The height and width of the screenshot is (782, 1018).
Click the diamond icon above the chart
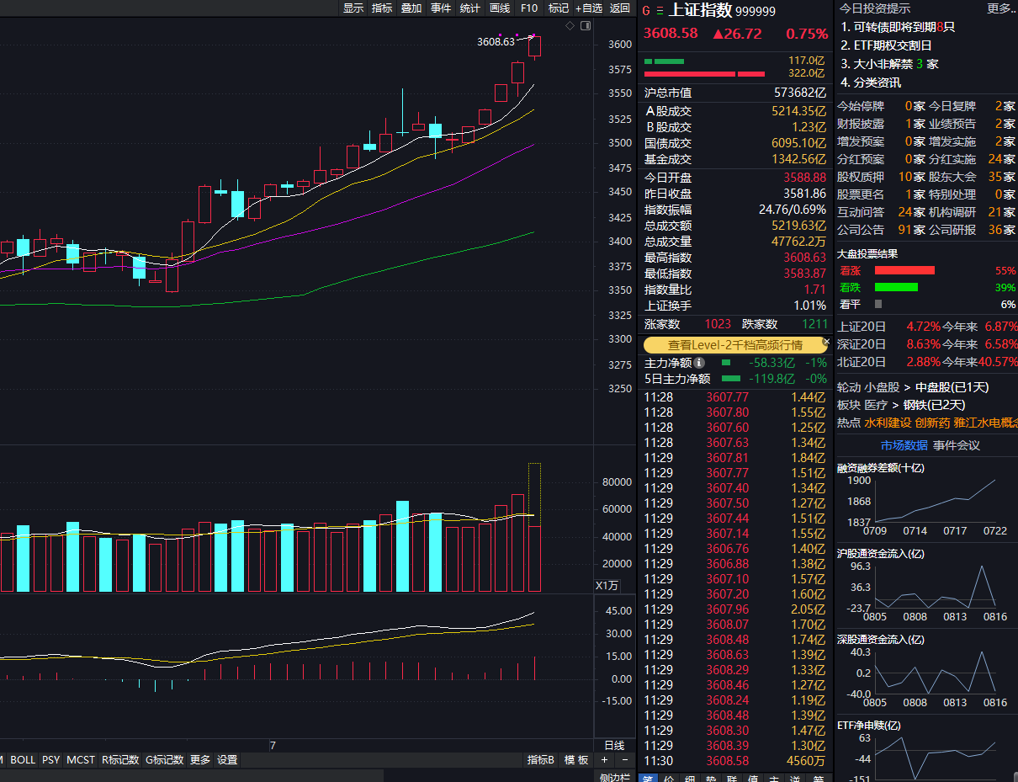(x=570, y=26)
